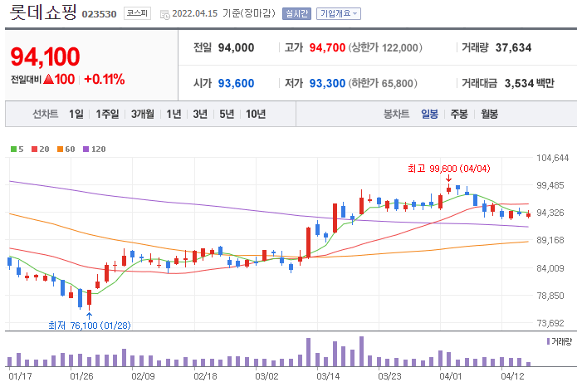Click the purple 거래량 volume legend swatch

click(x=548, y=341)
